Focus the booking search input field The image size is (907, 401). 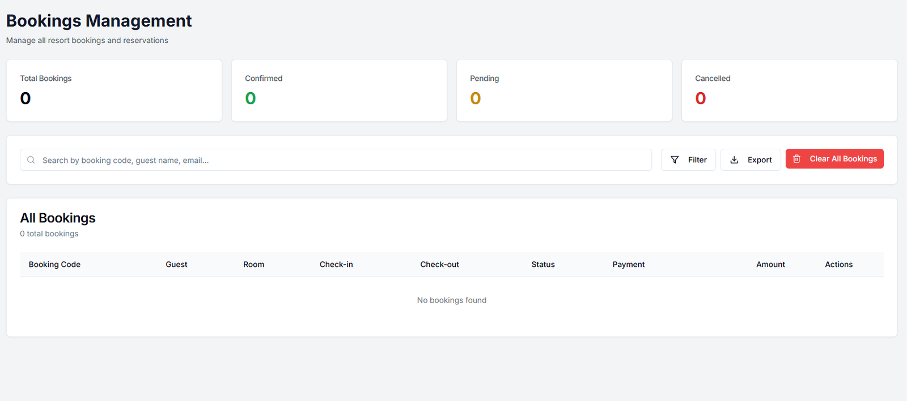(336, 160)
